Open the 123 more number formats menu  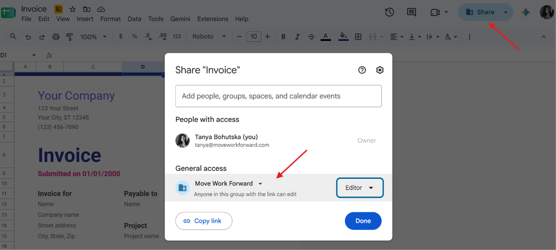coord(177,36)
